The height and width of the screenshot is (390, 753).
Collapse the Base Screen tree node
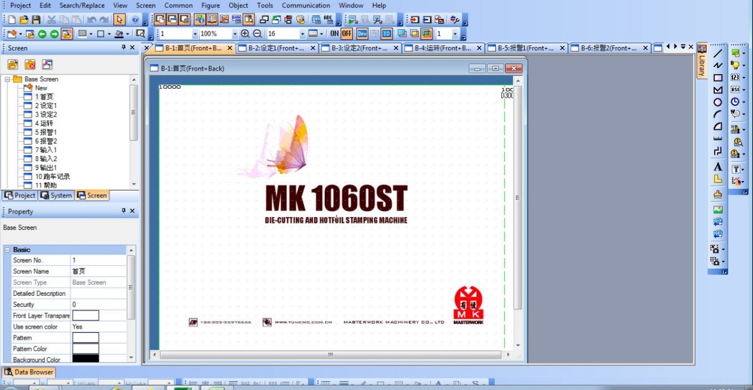tap(8, 79)
